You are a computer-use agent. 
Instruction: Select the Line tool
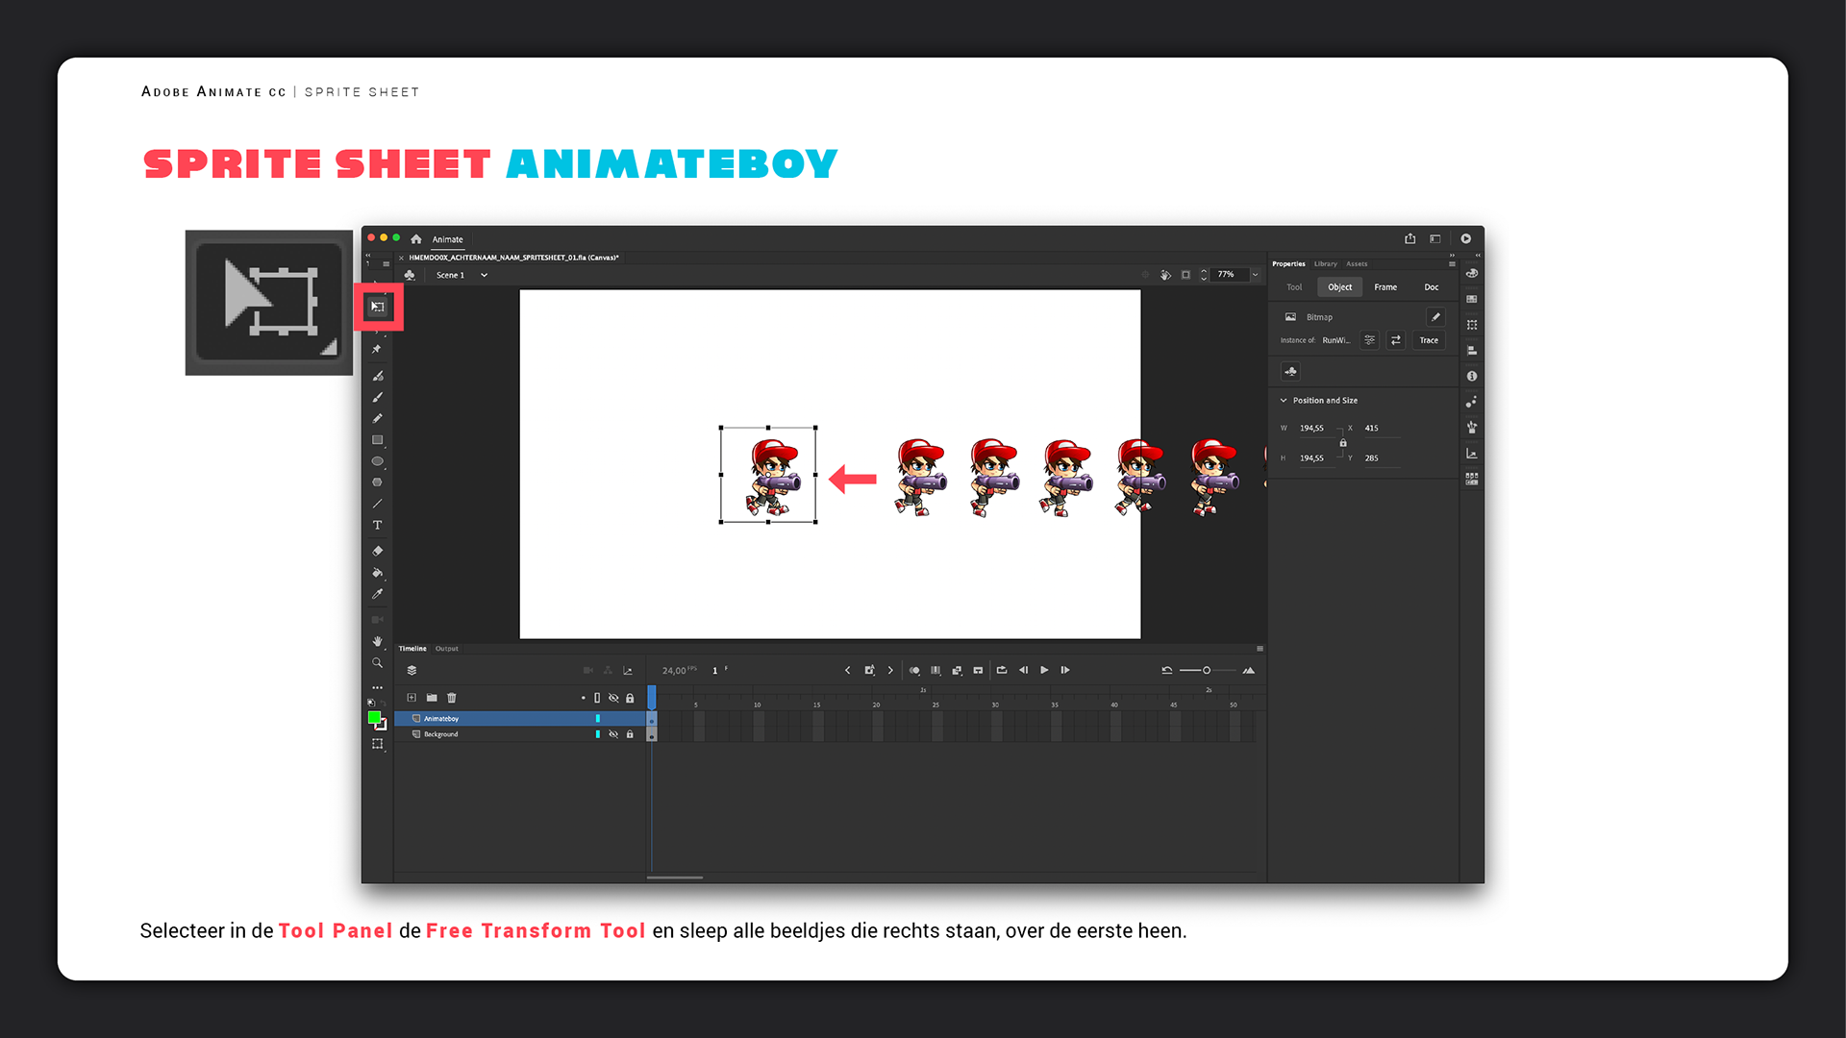tap(377, 504)
